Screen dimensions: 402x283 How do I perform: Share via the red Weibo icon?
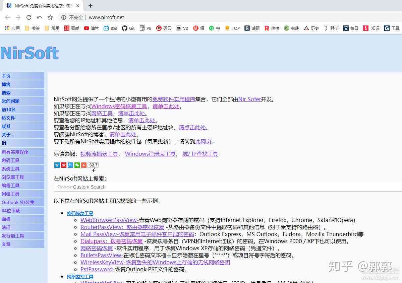pyautogui.click(x=64, y=165)
